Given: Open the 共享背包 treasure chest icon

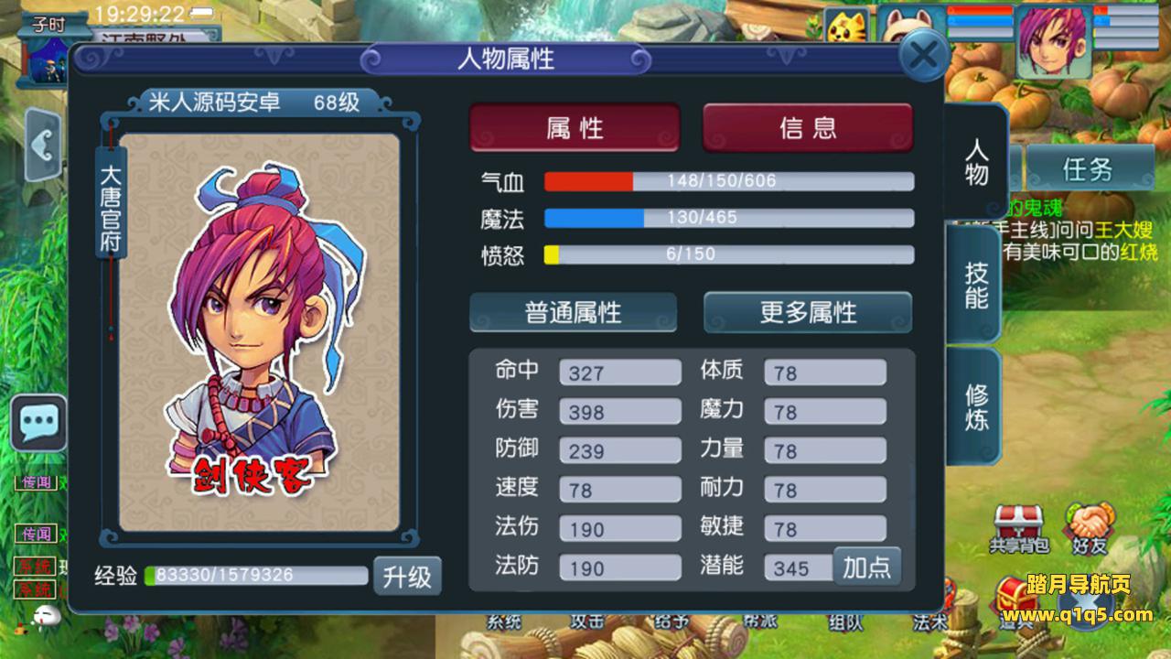Looking at the screenshot, I should (1016, 528).
